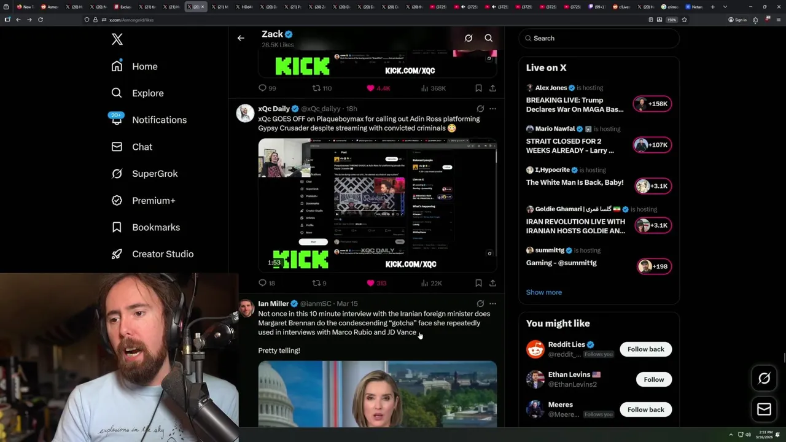The height and width of the screenshot is (442, 786).
Task: View analytics showing 368K views
Action: click(434, 88)
